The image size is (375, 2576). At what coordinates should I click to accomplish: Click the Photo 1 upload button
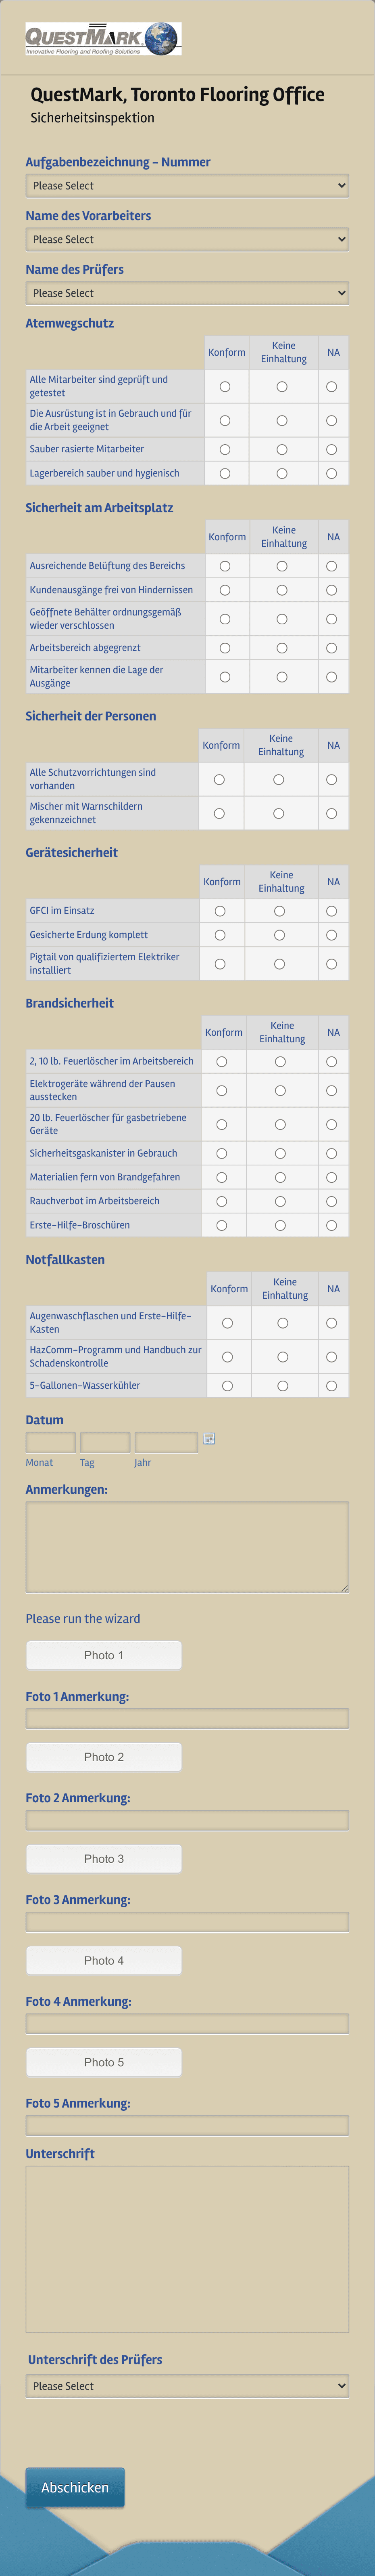tap(104, 1654)
